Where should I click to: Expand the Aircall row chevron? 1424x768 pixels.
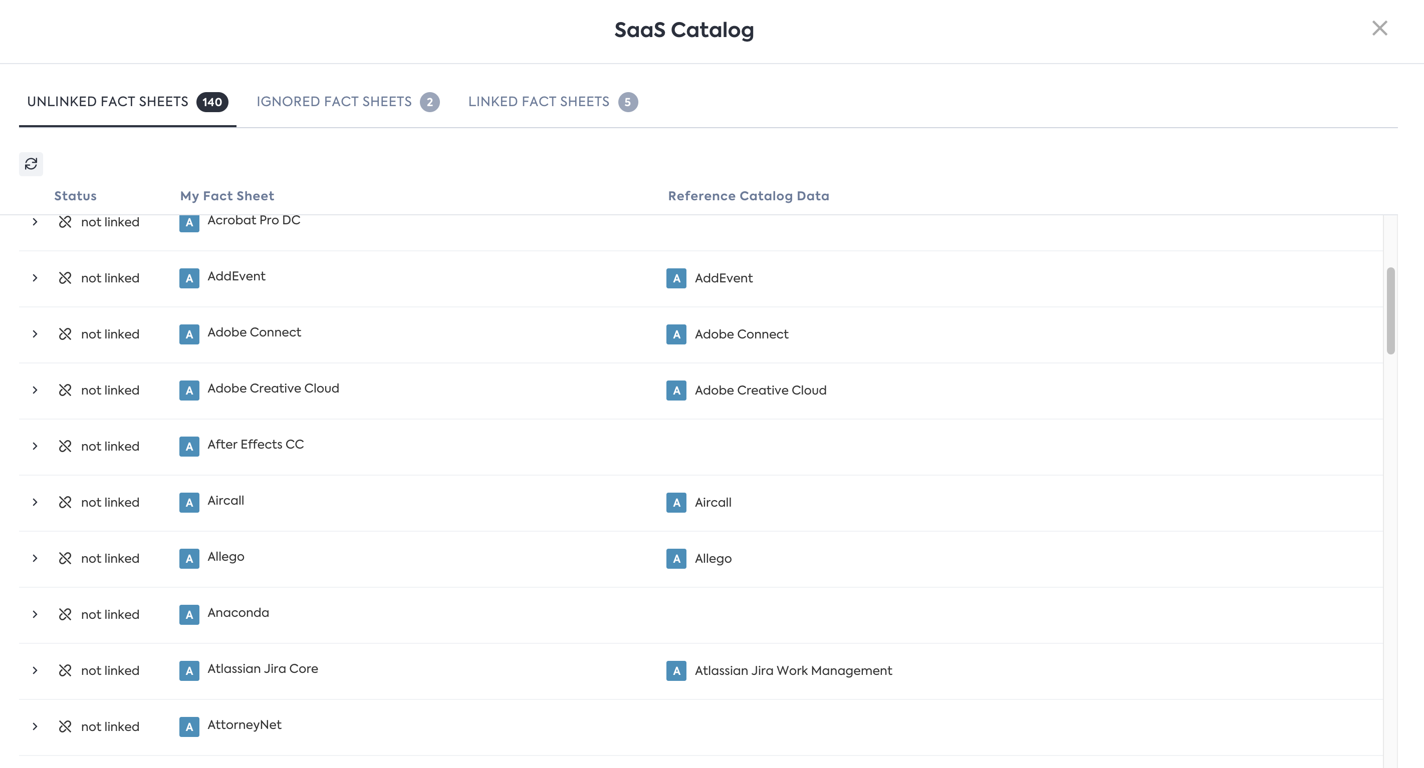[35, 502]
